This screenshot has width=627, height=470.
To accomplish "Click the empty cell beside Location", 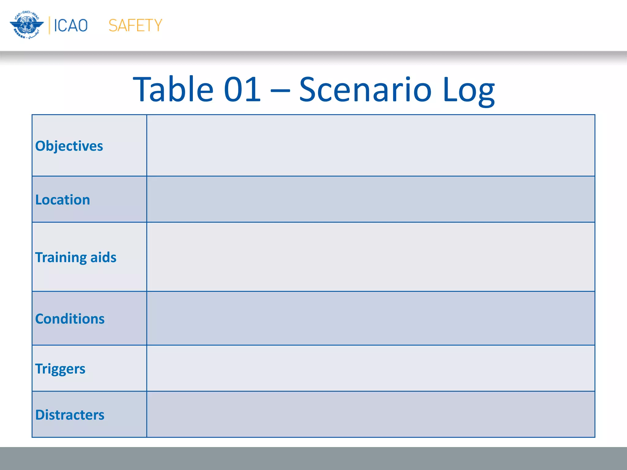I will [371, 200].
